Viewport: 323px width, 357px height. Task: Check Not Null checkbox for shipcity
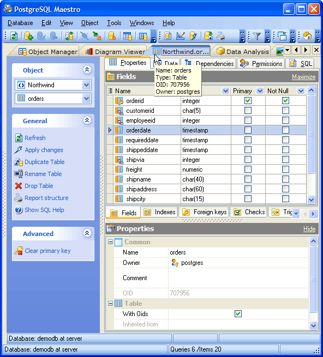click(x=285, y=198)
